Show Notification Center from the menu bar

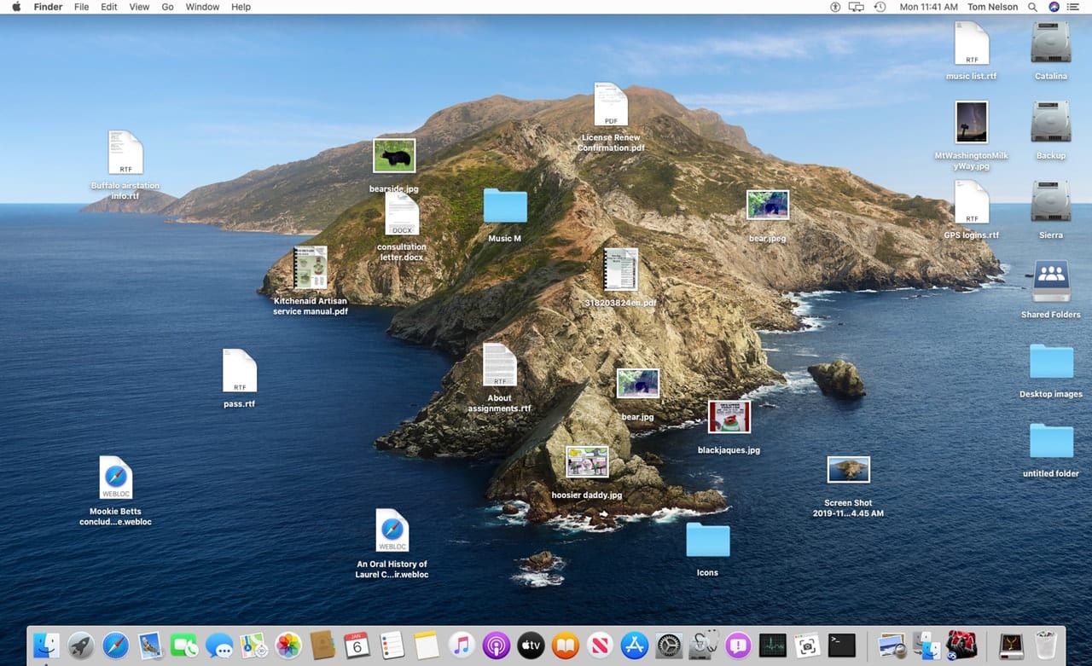[1073, 7]
